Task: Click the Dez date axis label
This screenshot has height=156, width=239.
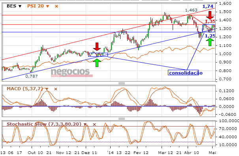Action: pos(86,153)
